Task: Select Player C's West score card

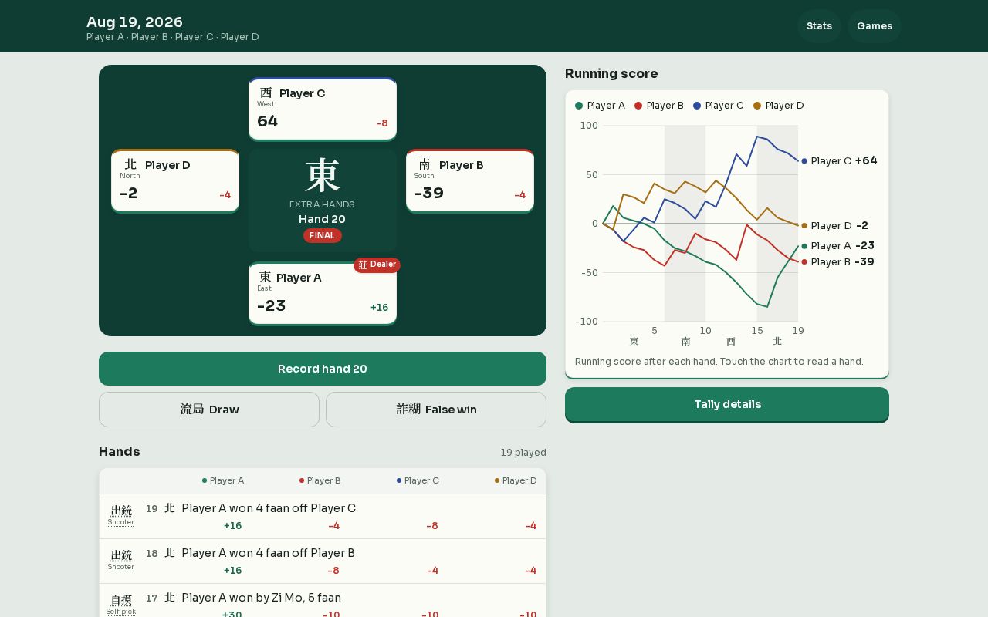Action: coord(323,110)
